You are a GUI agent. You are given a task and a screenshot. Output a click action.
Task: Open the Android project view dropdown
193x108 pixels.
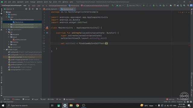(x=9, y=9)
